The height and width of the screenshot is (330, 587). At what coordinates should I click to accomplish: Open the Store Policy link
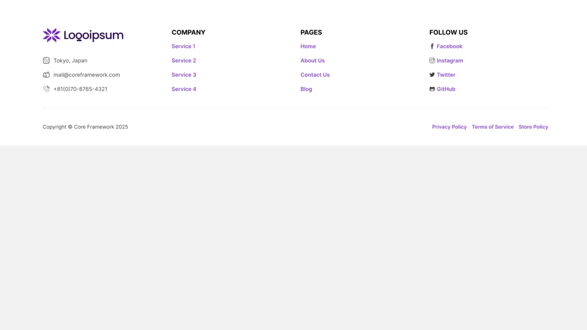(x=533, y=127)
